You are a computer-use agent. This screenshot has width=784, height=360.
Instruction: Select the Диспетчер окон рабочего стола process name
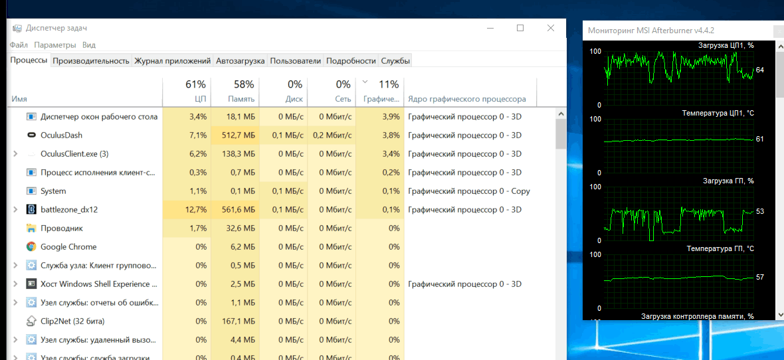tap(99, 116)
